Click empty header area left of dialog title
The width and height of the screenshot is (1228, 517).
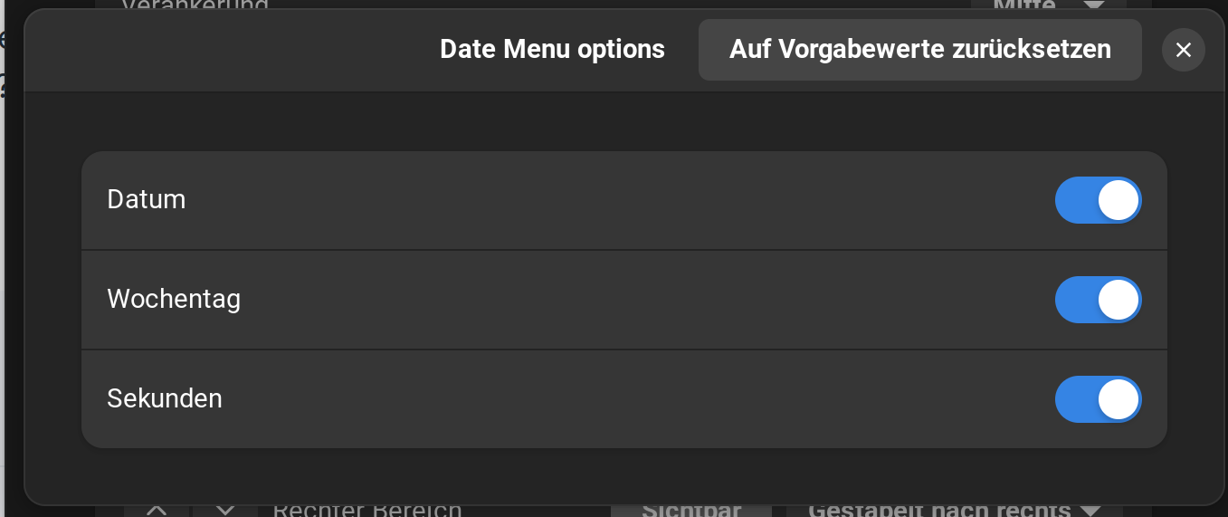click(x=226, y=50)
